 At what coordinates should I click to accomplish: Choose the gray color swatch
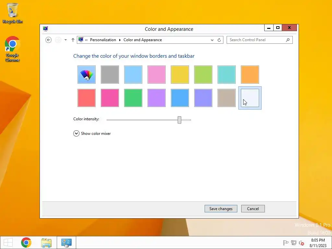(x=110, y=75)
